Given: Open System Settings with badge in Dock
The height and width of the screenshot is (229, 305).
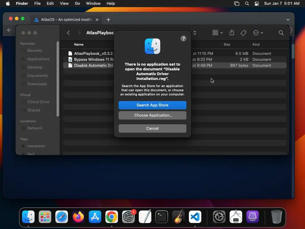Looking at the screenshot, I should click(128, 217).
